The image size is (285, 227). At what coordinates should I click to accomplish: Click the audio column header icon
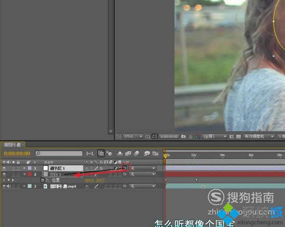pos(8,162)
